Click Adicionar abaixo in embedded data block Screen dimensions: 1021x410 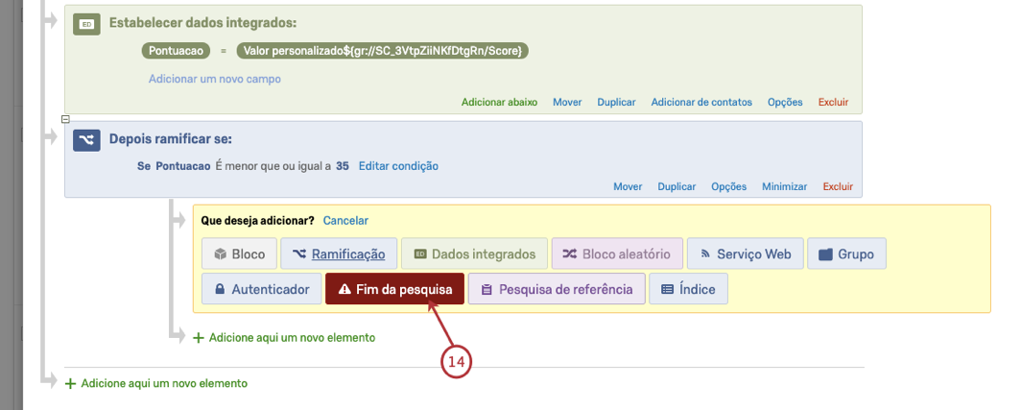pos(499,103)
